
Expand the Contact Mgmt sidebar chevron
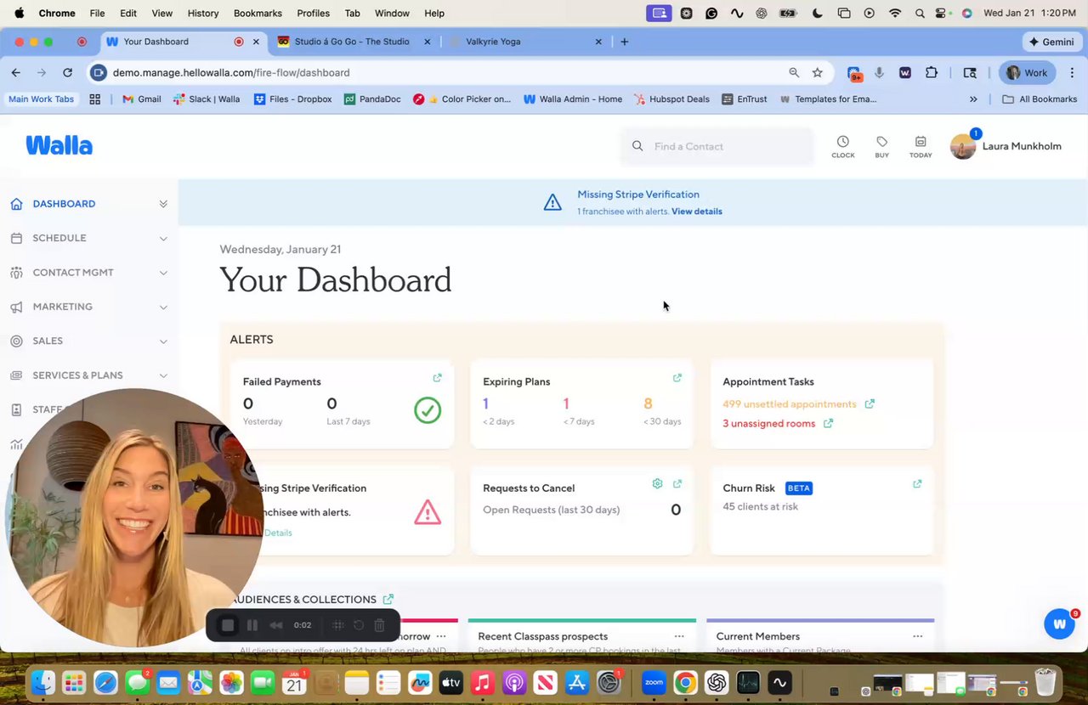coord(163,273)
